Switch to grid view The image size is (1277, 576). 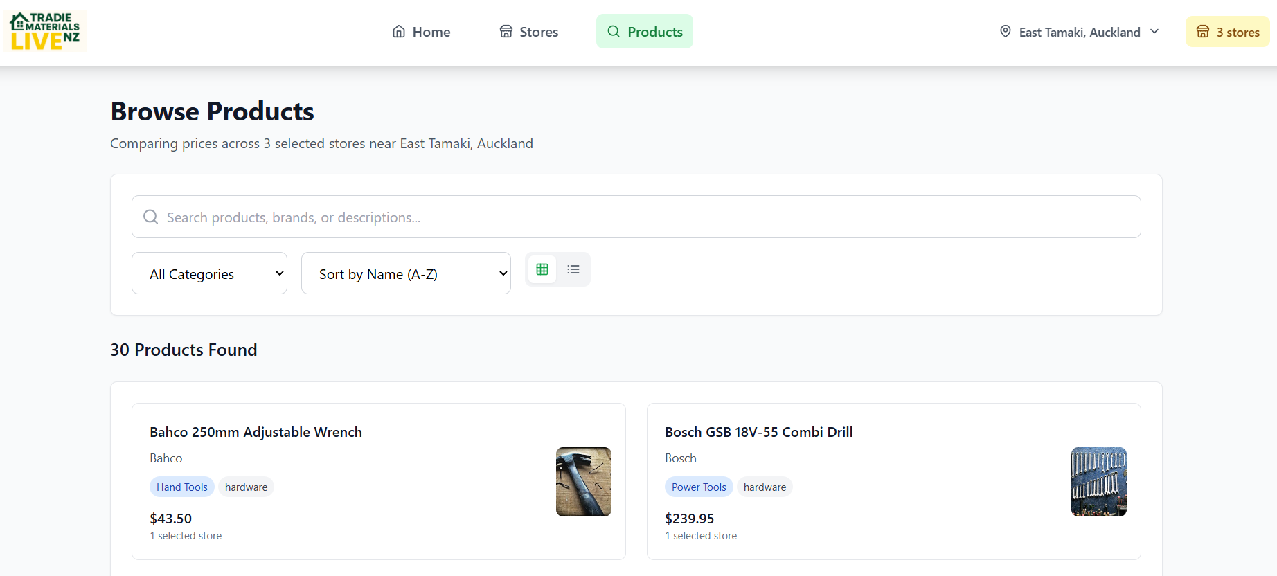click(x=542, y=269)
